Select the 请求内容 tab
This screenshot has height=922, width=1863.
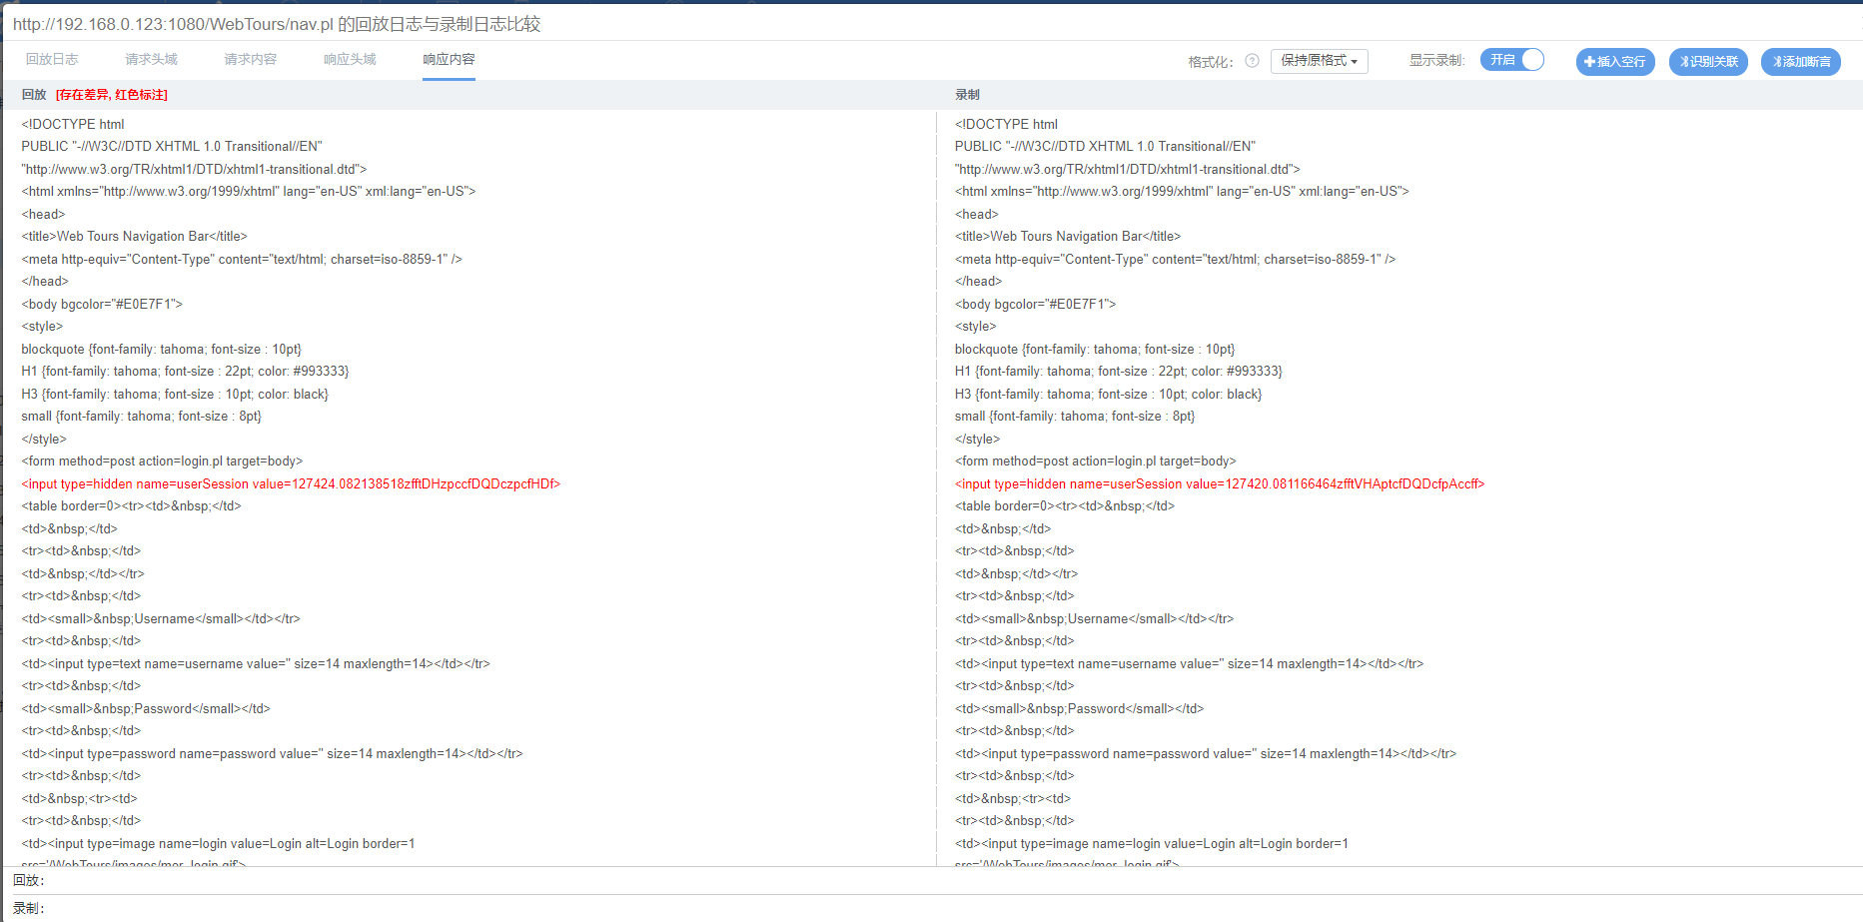tap(250, 60)
